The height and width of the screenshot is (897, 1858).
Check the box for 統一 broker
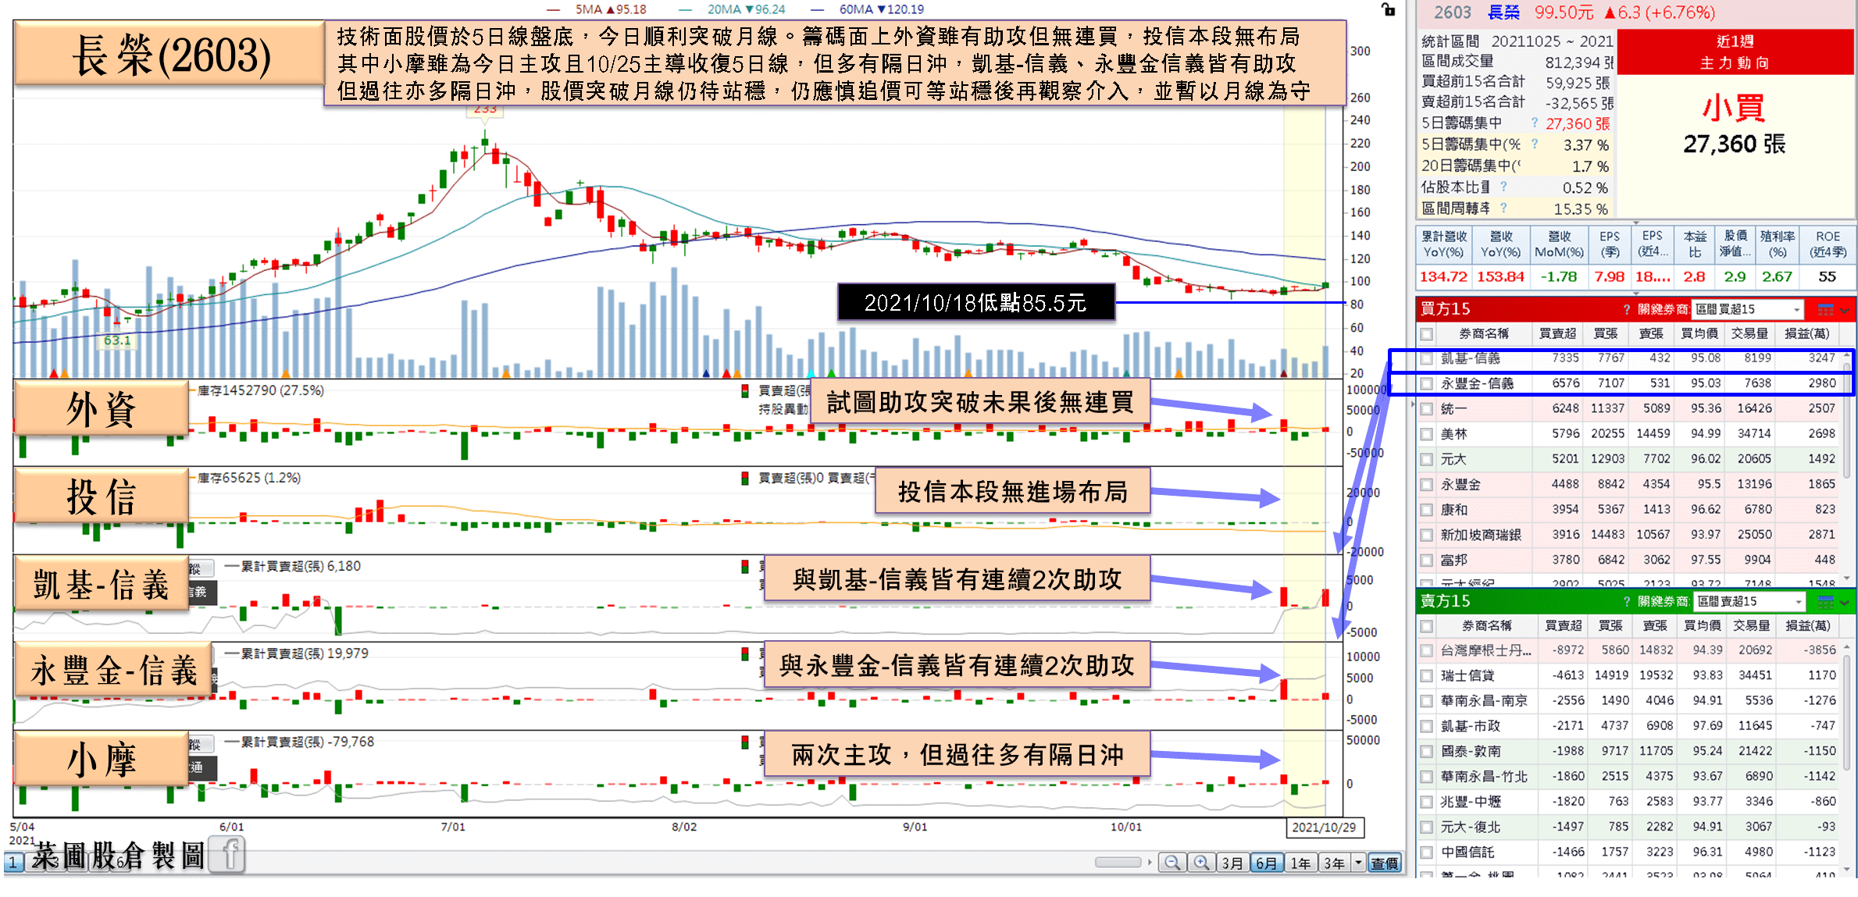(1428, 408)
